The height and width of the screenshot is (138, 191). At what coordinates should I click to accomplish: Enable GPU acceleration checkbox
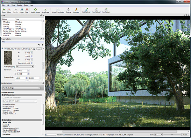click(4, 98)
